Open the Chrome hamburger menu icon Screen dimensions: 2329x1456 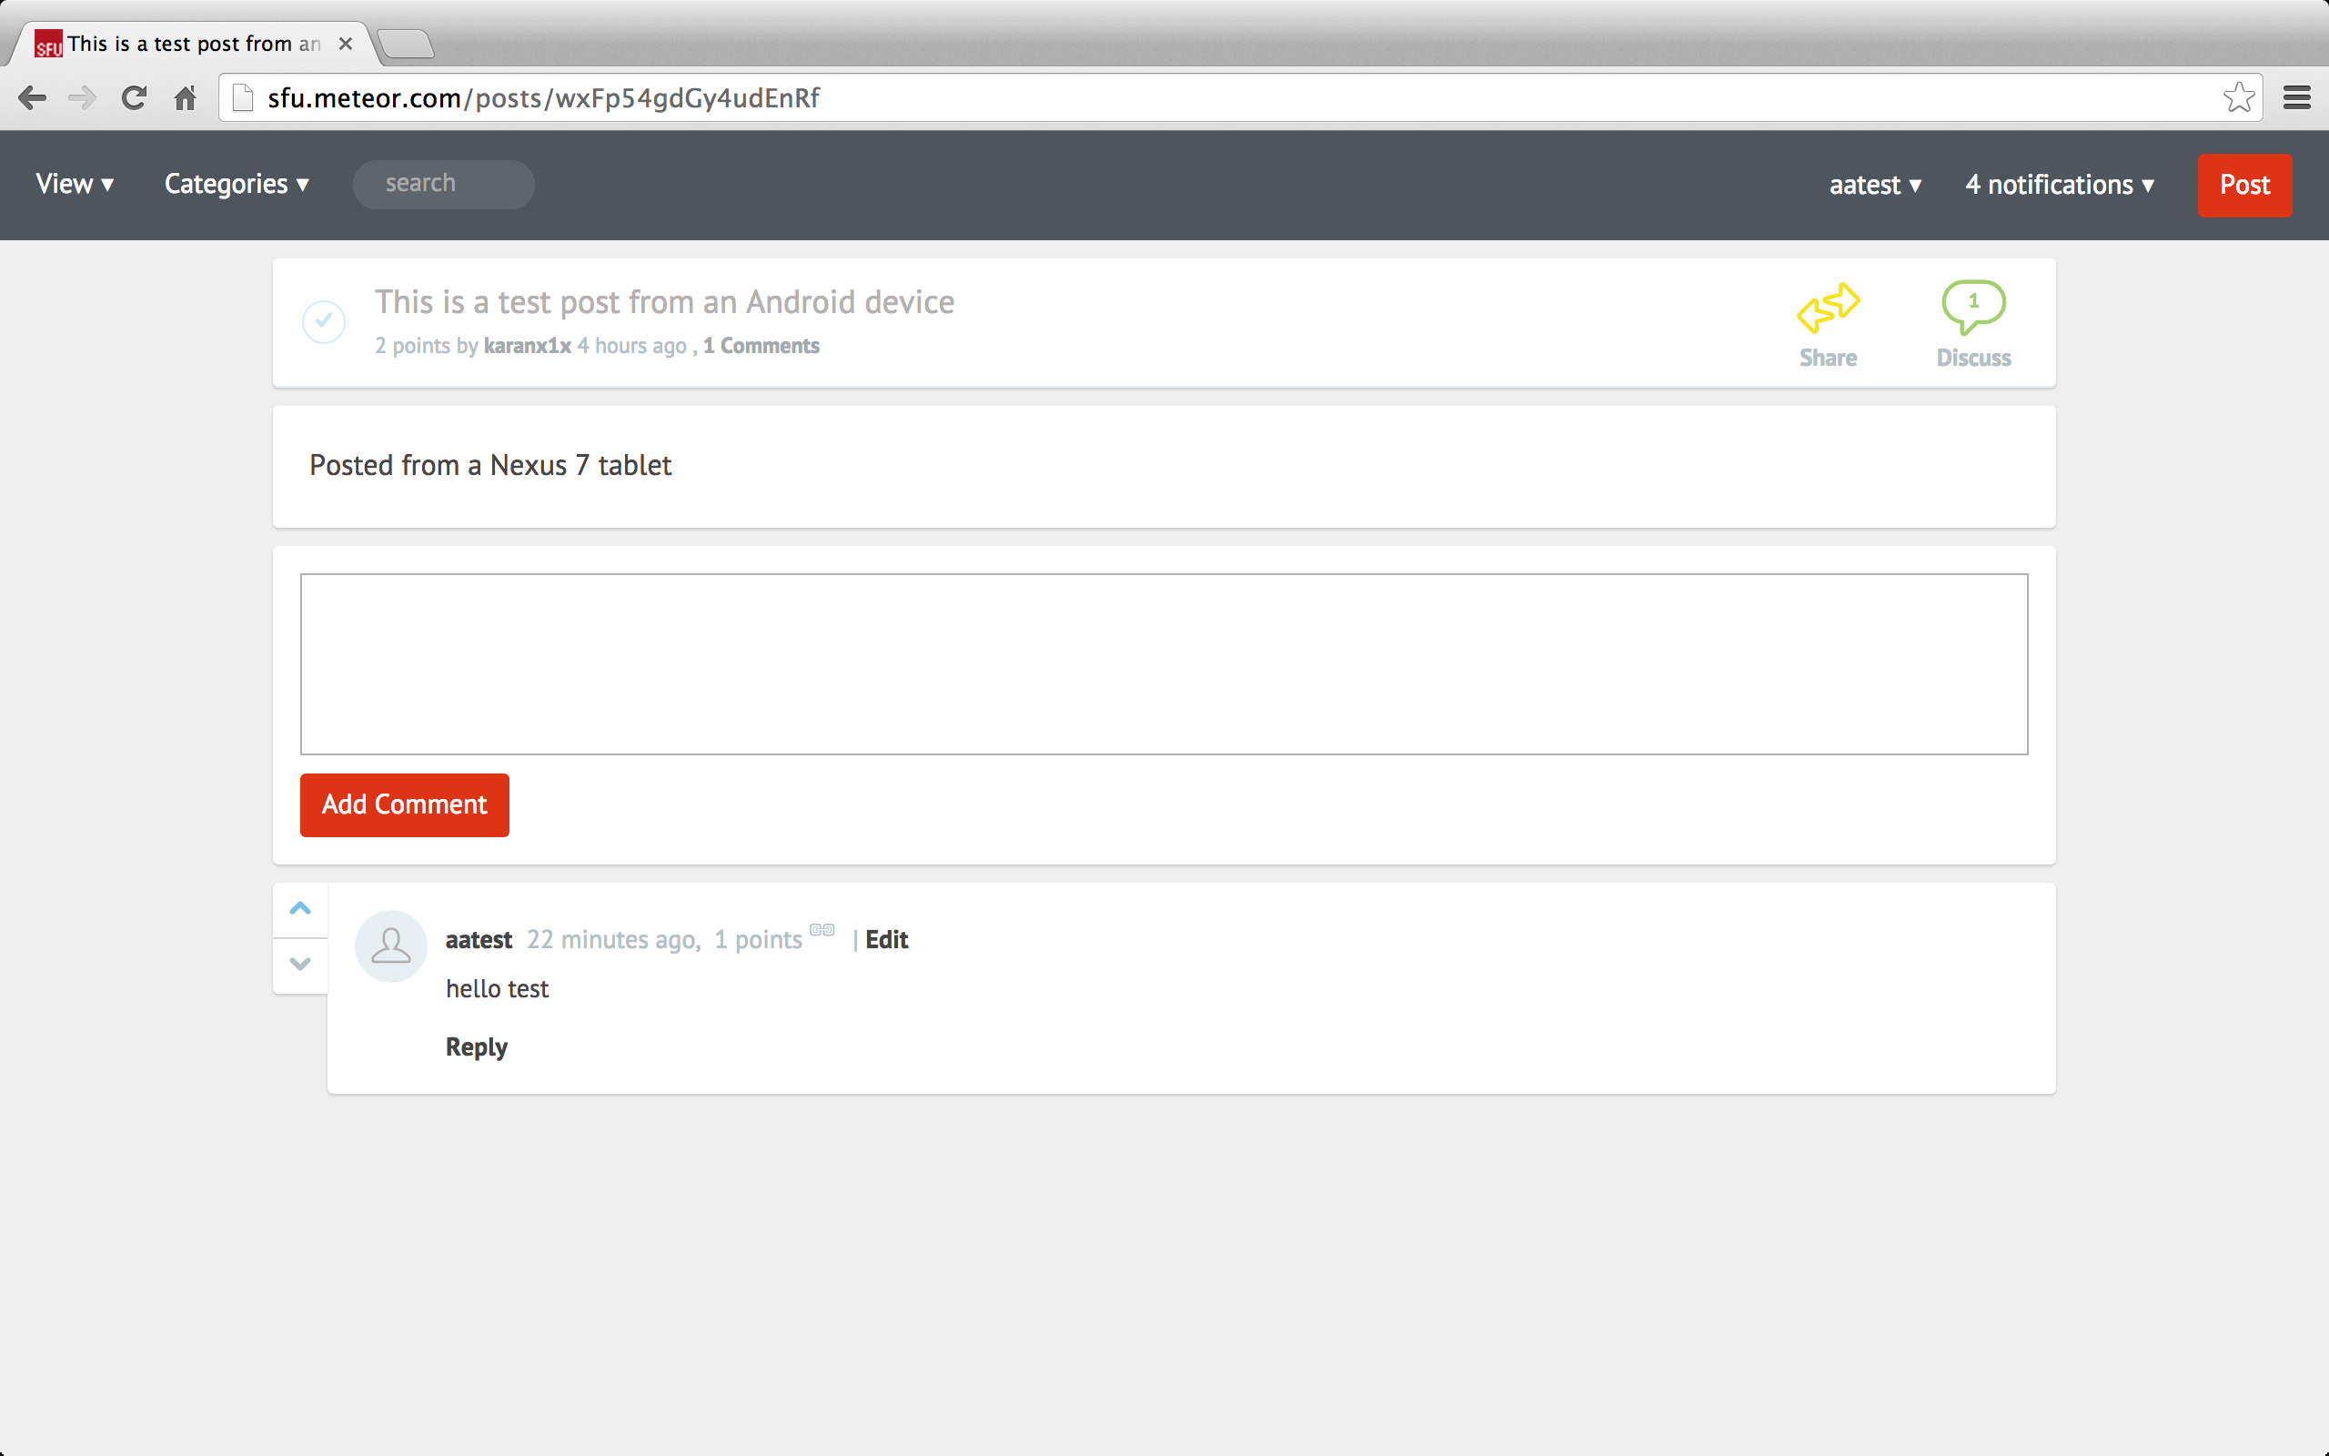click(2296, 98)
